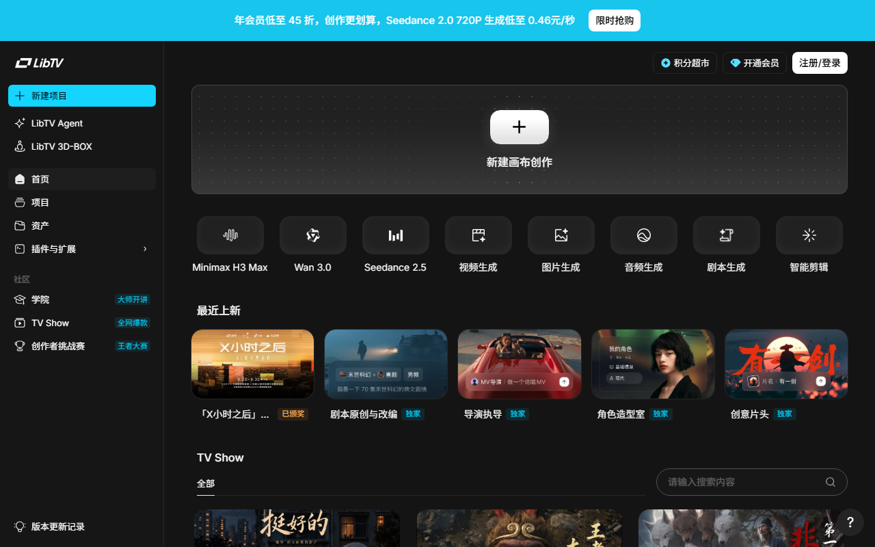This screenshot has width=875, height=547.
Task: Open the 剧本生成 script generation icon
Action: point(727,235)
